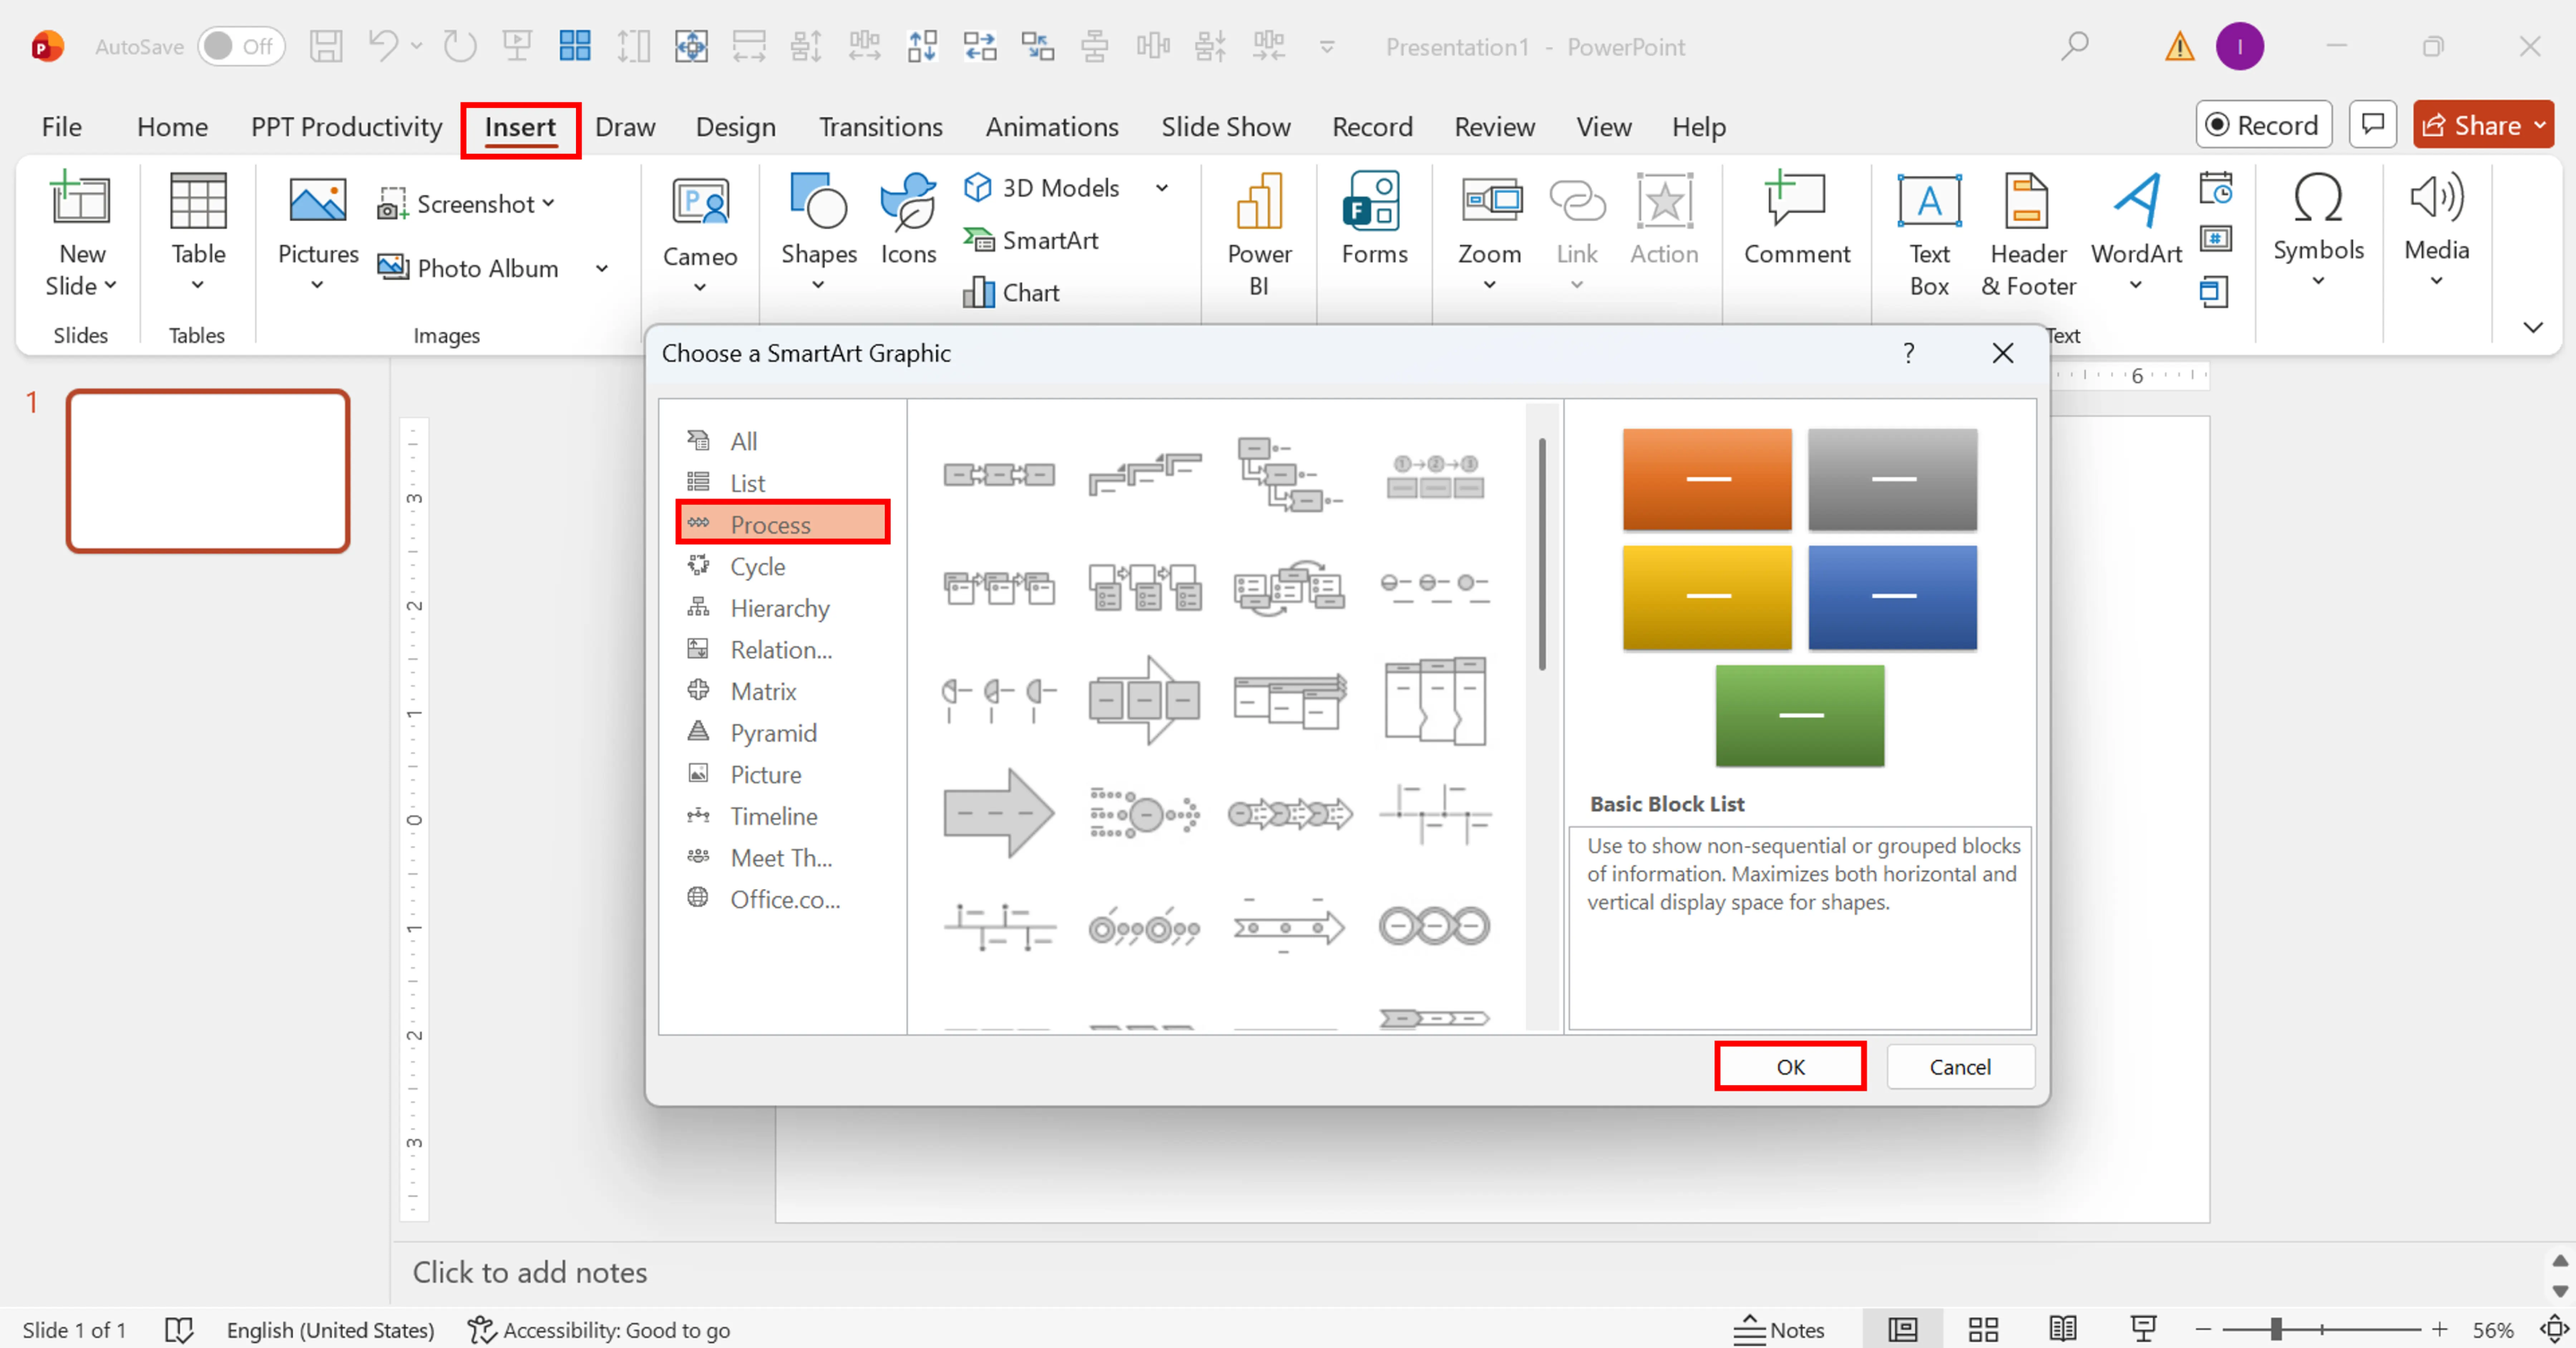Close the Choose a SmartArt Graphic dialog
The width and height of the screenshot is (2576, 1348).
(x=2002, y=353)
